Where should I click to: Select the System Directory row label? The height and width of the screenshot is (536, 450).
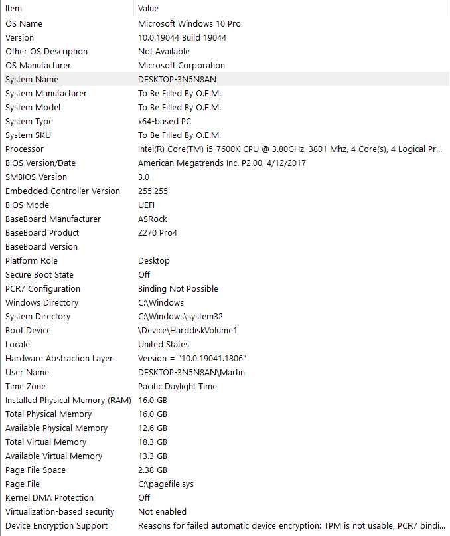38,317
